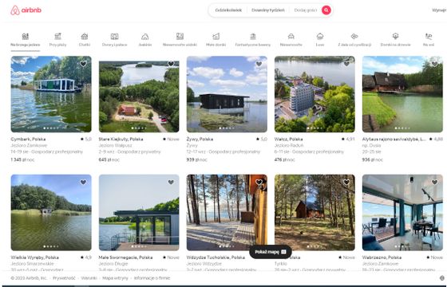
Task: Click the 1 345 zł noc price
Action: [x=22, y=159]
